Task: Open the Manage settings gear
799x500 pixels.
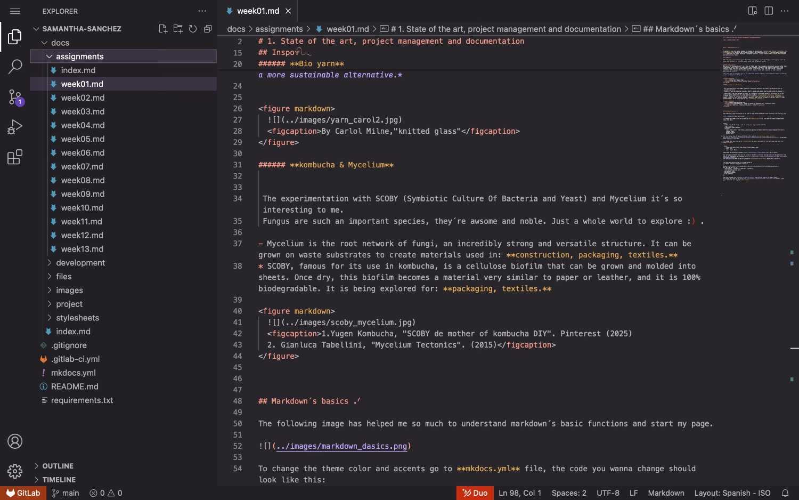Action: tap(15, 471)
